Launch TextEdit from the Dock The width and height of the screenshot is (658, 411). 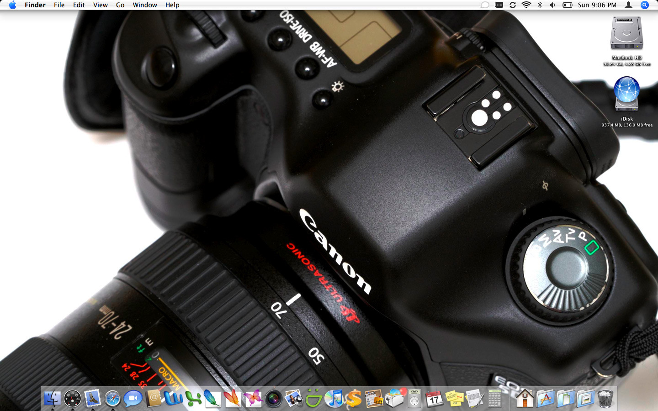[475, 399]
